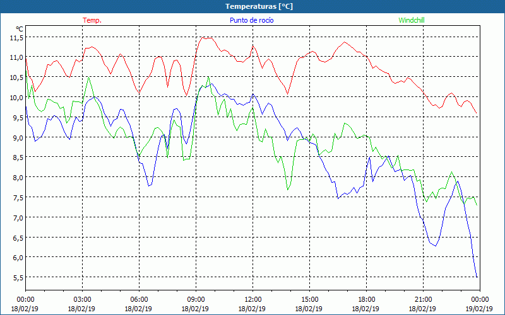Click the 12:00 time axis label
This screenshot has width=505, height=315.
point(252,300)
